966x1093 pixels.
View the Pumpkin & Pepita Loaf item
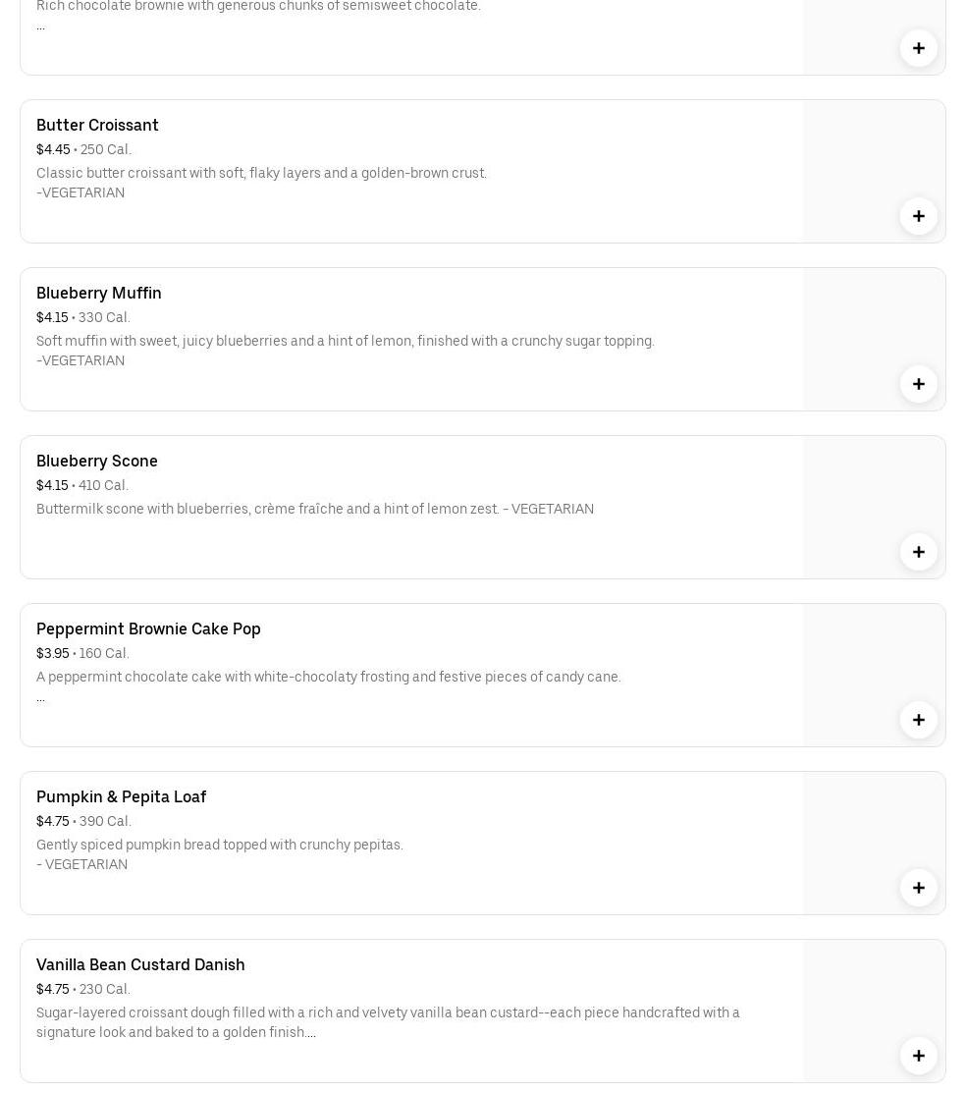[x=121, y=796]
